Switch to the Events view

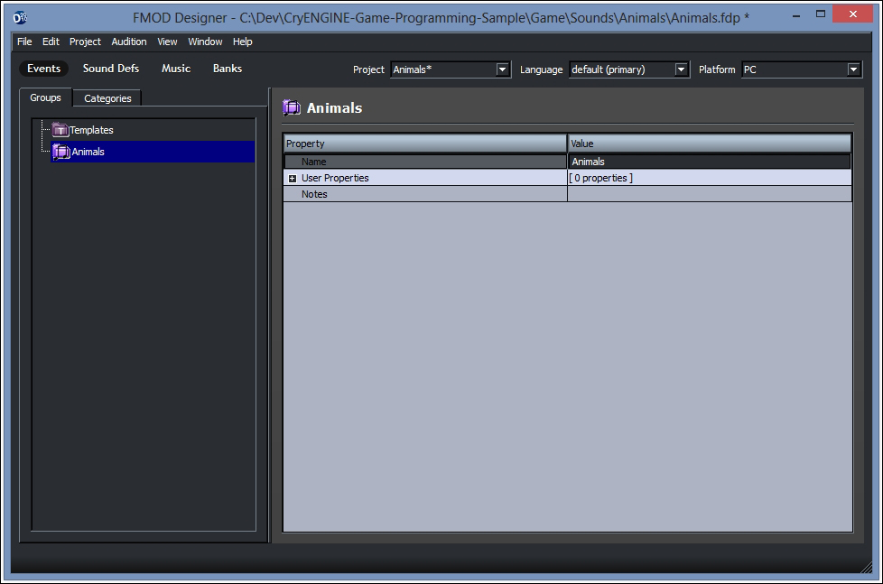(44, 68)
